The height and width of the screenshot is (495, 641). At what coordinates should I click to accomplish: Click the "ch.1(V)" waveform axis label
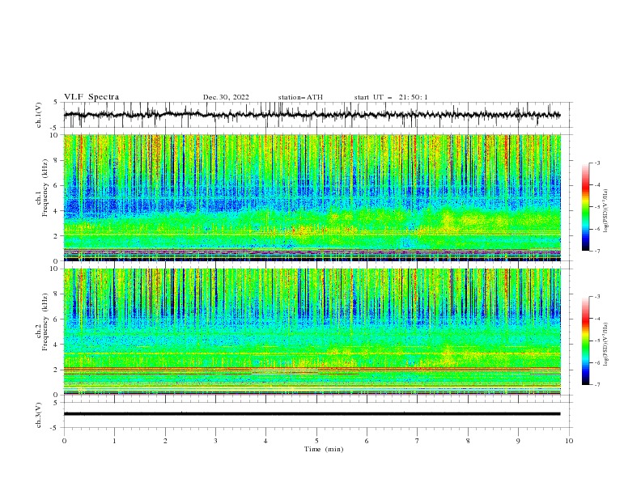point(39,115)
